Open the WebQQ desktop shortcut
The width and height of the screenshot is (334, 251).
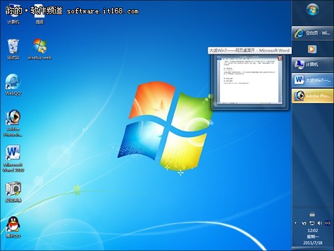coord(13,85)
